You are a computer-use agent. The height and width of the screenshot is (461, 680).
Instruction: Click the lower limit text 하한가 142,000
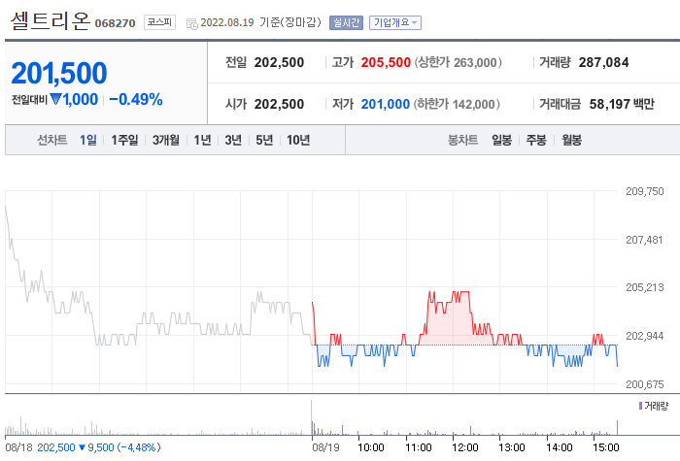click(457, 104)
